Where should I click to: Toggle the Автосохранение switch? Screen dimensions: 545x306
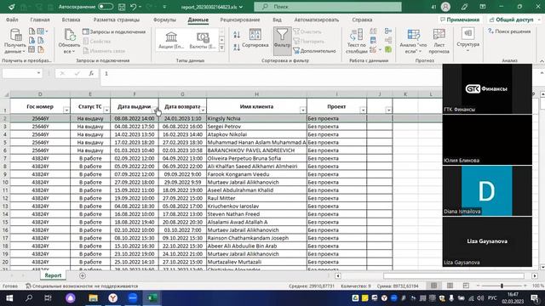pyautogui.click(x=106, y=7)
